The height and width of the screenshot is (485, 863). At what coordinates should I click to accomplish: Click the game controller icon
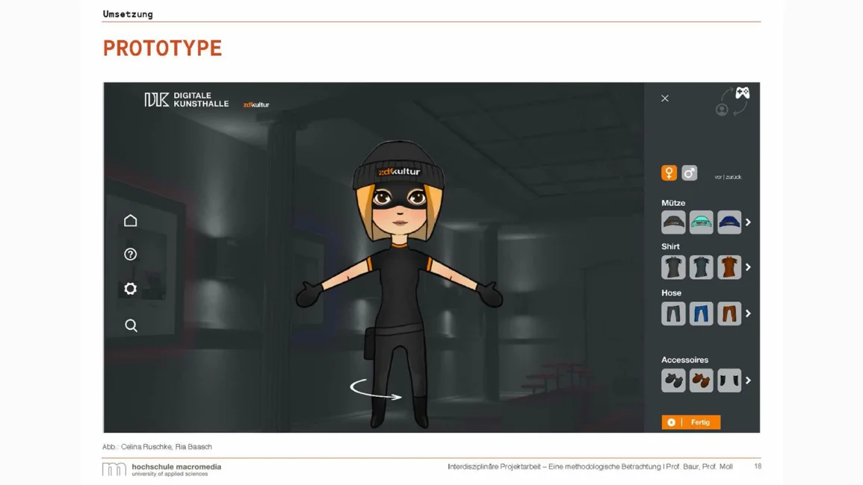743,93
